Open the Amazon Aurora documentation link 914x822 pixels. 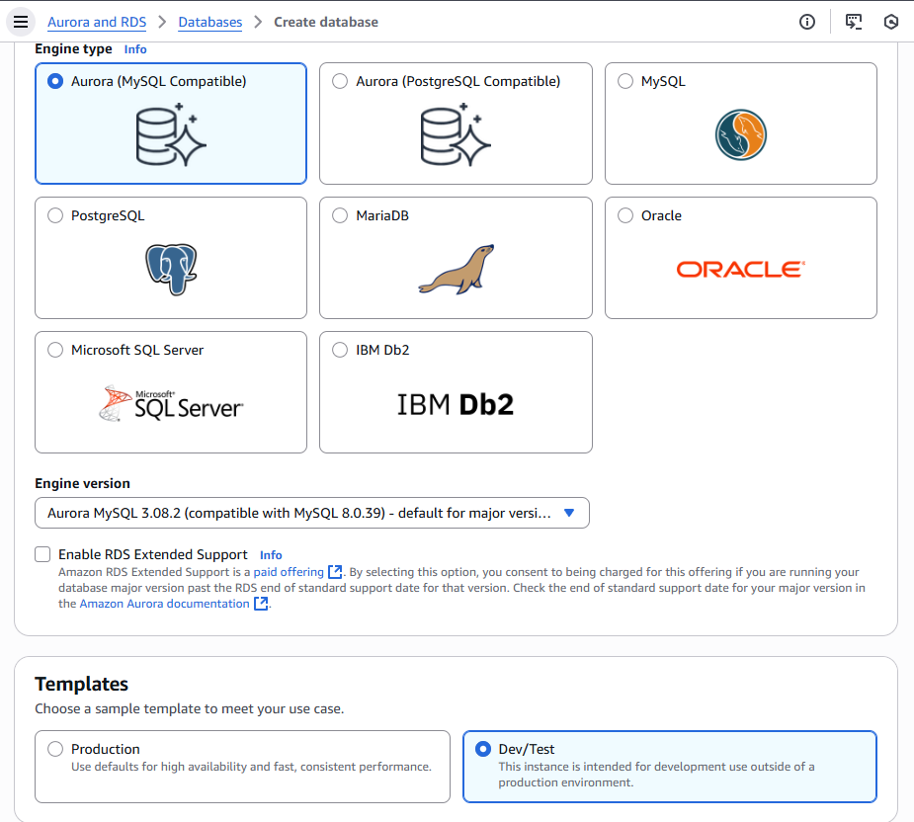point(164,604)
